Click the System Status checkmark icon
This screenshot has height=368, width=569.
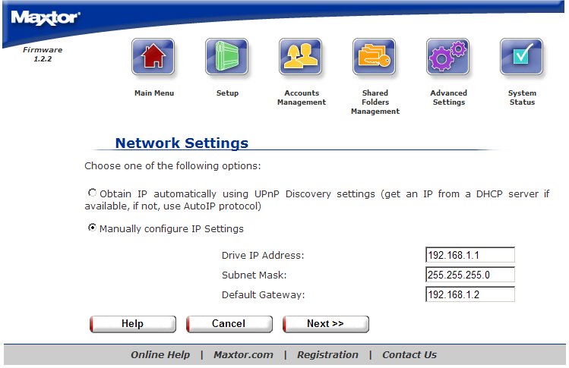click(x=521, y=57)
